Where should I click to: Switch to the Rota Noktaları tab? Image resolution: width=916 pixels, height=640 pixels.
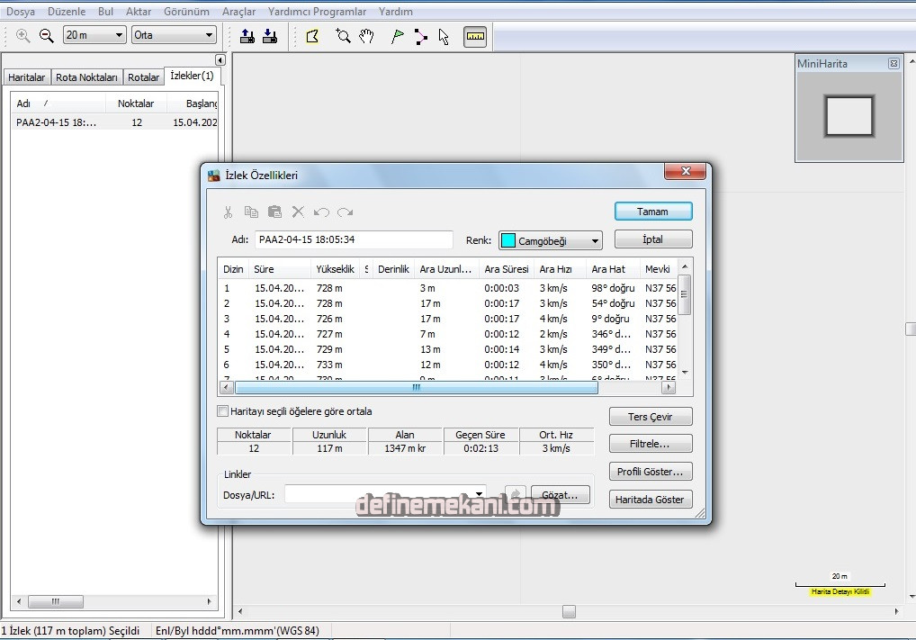(x=86, y=77)
